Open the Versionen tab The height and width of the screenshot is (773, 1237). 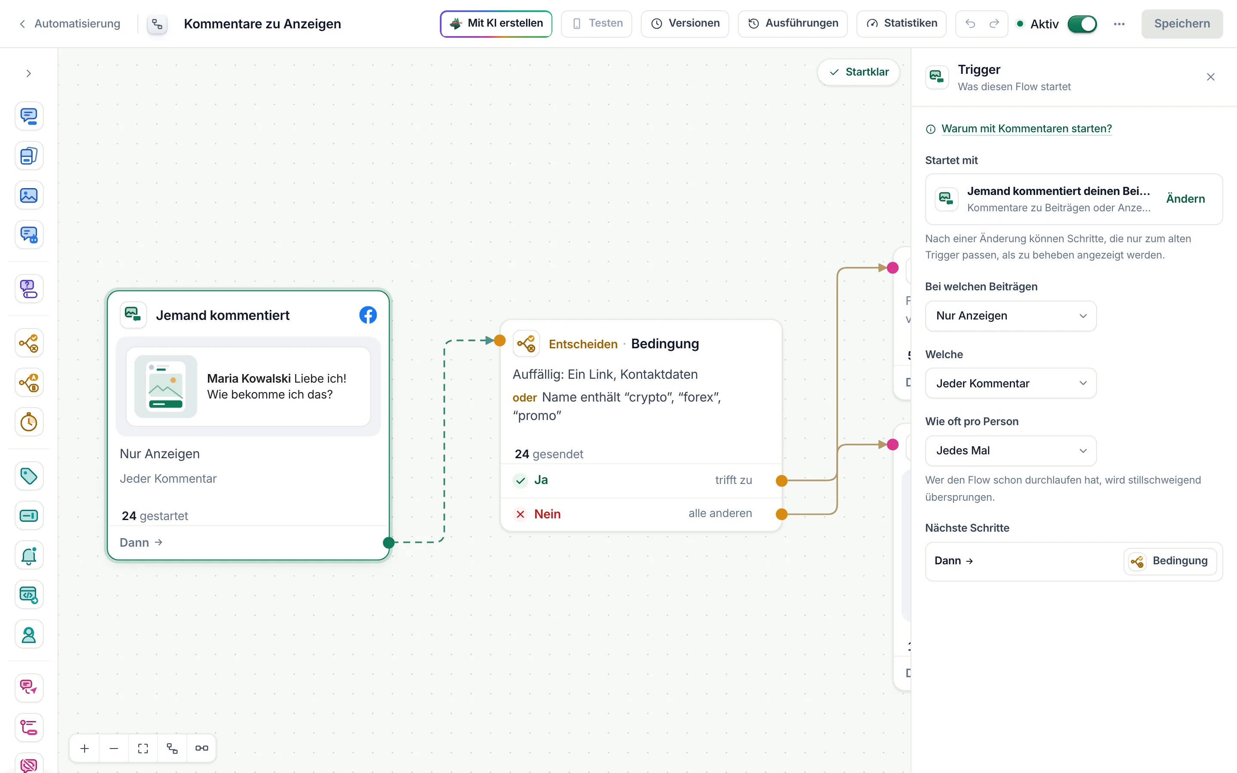(685, 24)
